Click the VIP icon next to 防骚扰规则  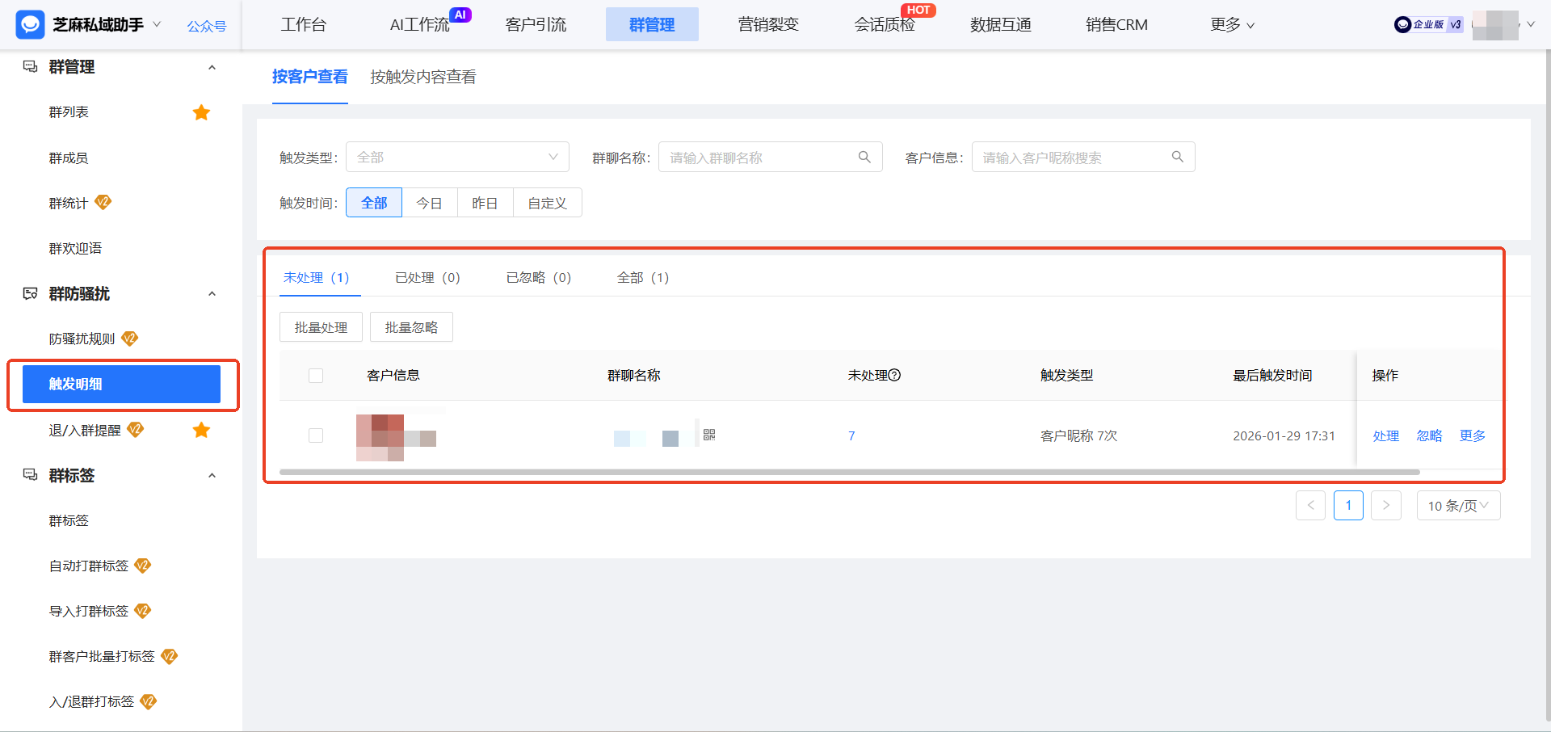click(129, 339)
